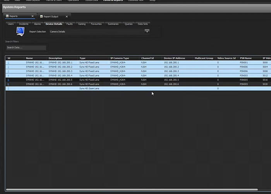The height and width of the screenshot is (194, 271).
Task: Click the h264 channel cell in row 2
Action: [144, 67]
